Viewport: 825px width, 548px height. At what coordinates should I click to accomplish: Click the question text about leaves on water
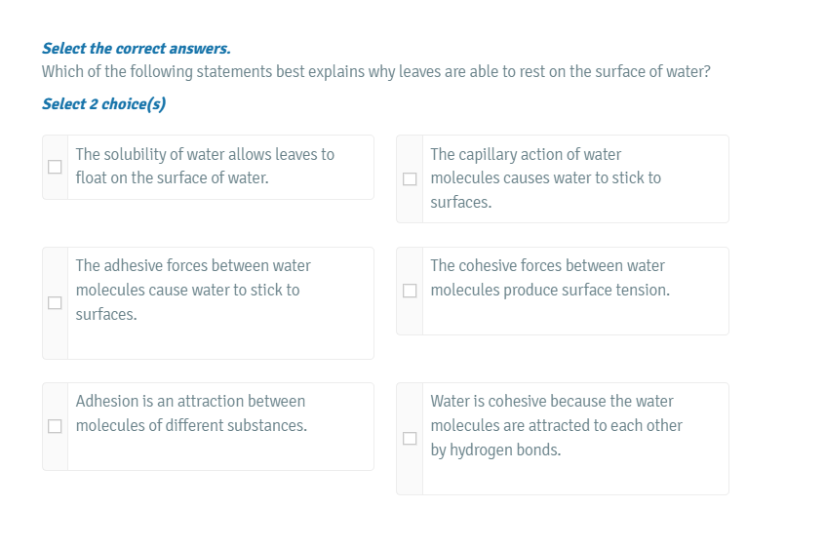click(x=375, y=72)
